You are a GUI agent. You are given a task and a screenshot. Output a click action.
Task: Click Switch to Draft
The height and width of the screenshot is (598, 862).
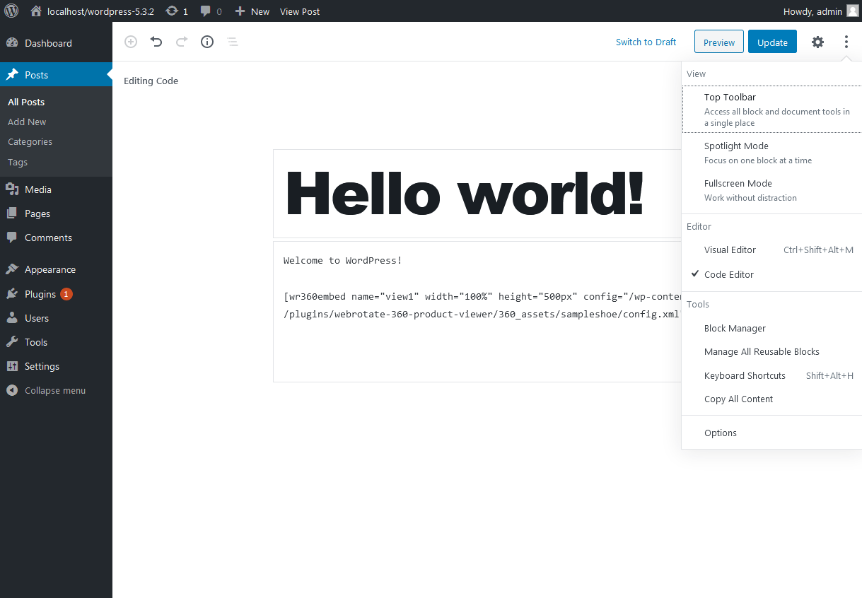(x=645, y=42)
